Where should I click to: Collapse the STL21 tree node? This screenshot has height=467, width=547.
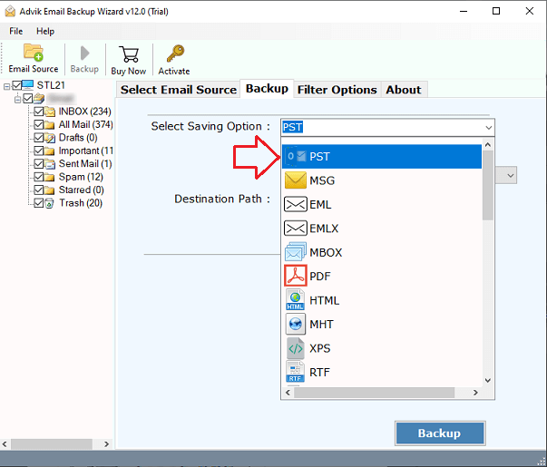(6, 86)
